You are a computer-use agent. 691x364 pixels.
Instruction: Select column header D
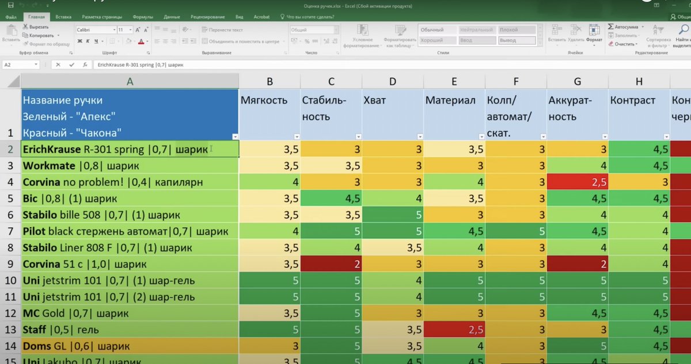click(393, 82)
